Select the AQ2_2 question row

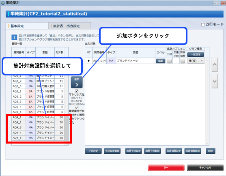[38, 81]
